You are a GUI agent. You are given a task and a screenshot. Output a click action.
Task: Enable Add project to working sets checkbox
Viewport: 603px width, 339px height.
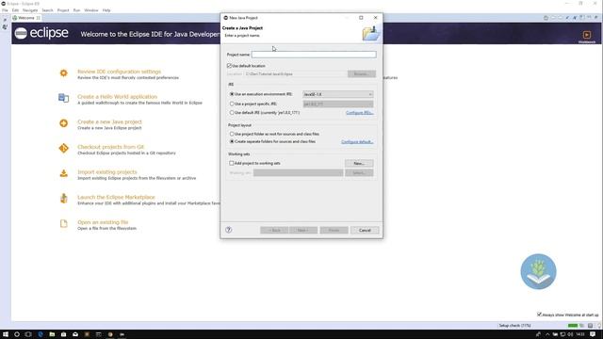click(x=232, y=163)
